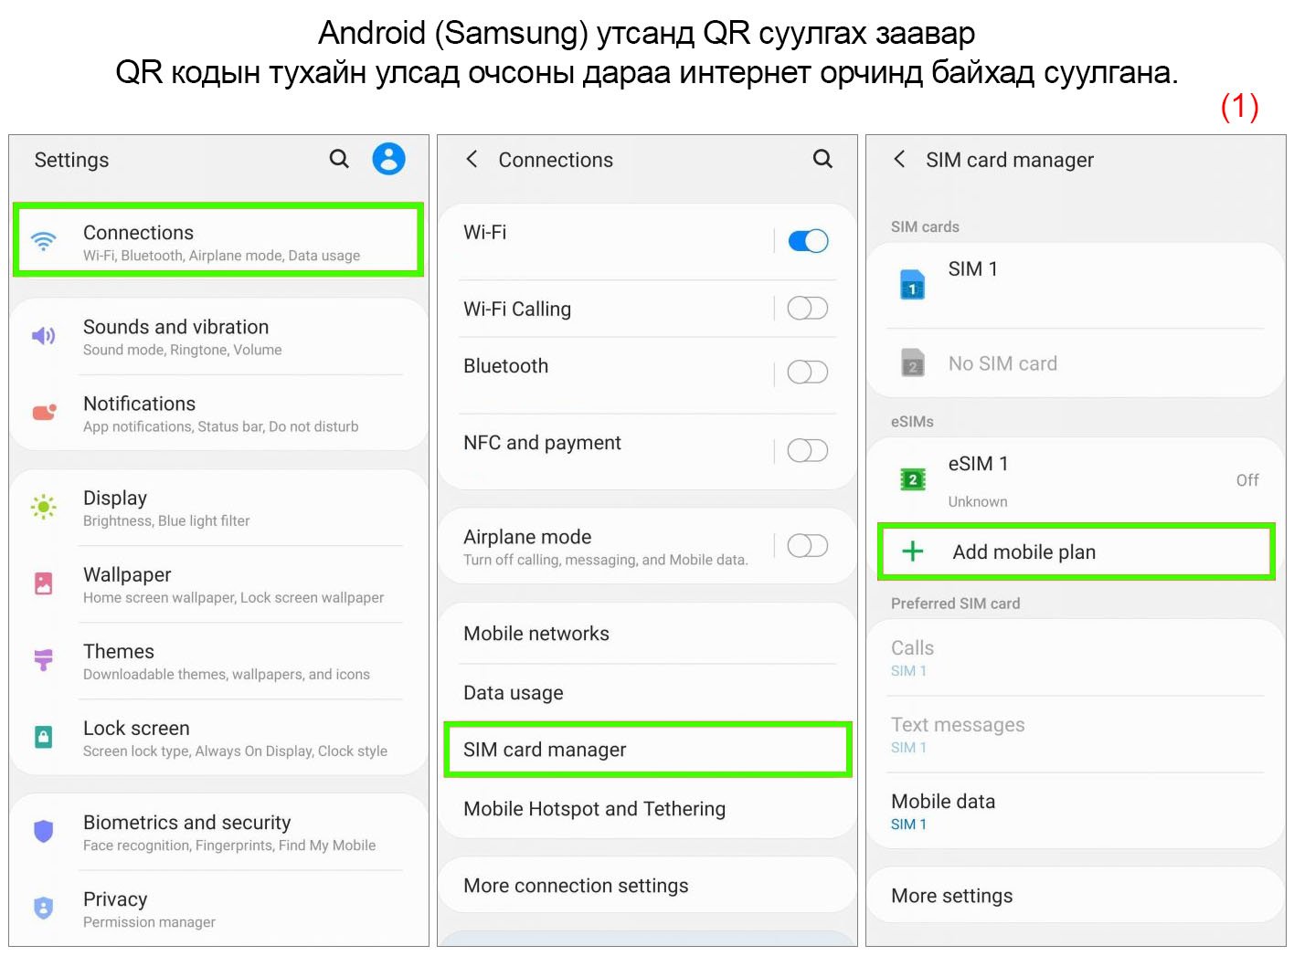Select the blue SIM 1 card icon

point(912,285)
